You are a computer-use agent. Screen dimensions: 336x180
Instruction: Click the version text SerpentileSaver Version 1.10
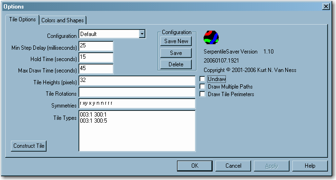point(239,52)
